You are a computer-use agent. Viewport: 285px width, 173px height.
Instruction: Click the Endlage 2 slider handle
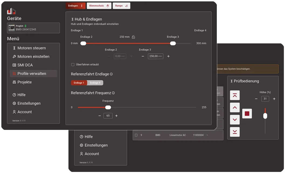(x=83, y=43)
